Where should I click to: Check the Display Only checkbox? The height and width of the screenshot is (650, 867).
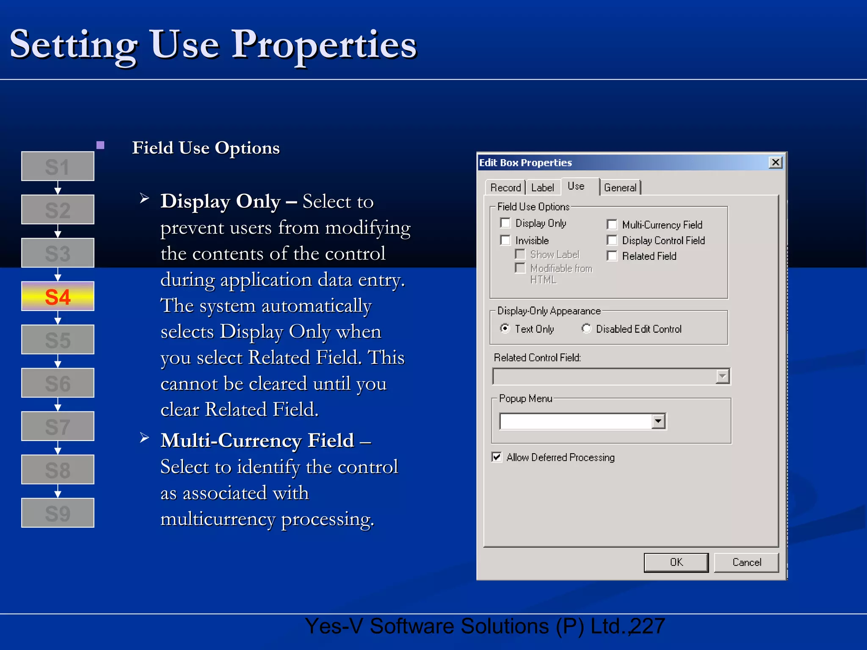coord(505,223)
